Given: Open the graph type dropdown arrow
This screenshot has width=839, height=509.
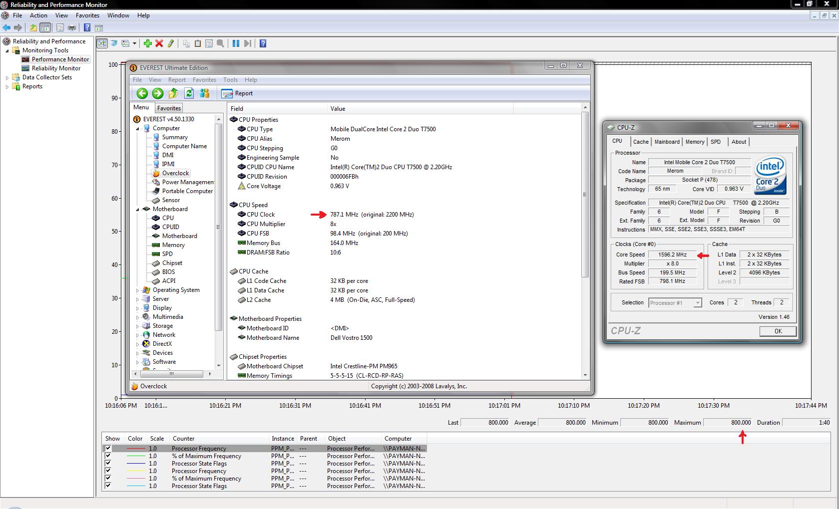Looking at the screenshot, I should (134, 43).
